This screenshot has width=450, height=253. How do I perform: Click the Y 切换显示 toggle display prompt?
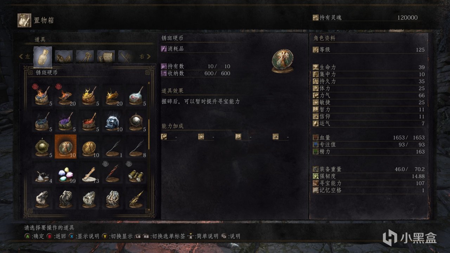pyautogui.click(x=117, y=236)
